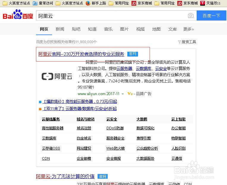This screenshot has width=227, height=185.
Task: Switch to the 知道 tab
Action: [x=92, y=29]
